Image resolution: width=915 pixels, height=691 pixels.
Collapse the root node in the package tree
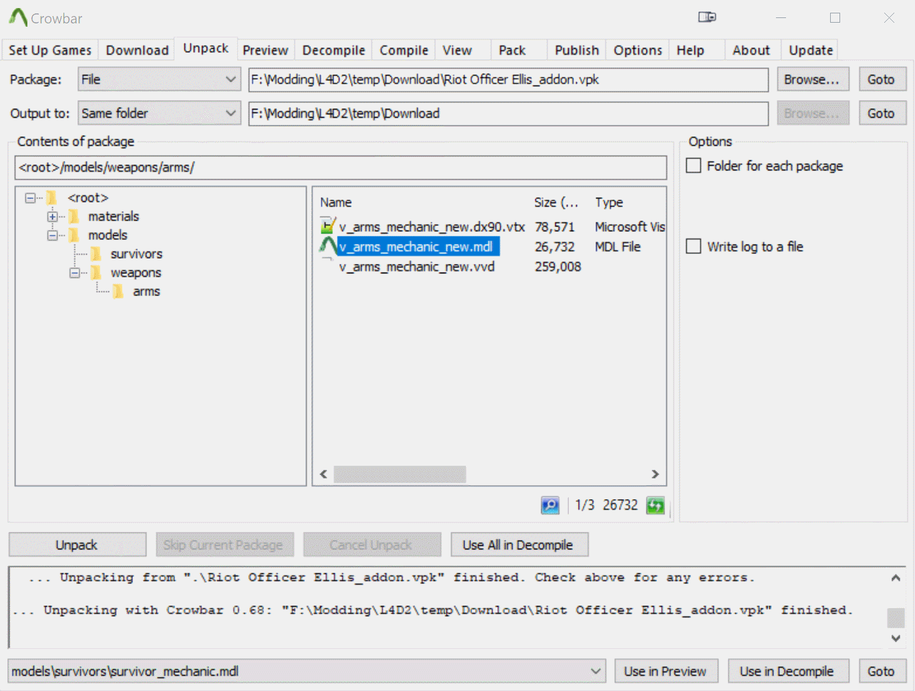pyautogui.click(x=30, y=198)
